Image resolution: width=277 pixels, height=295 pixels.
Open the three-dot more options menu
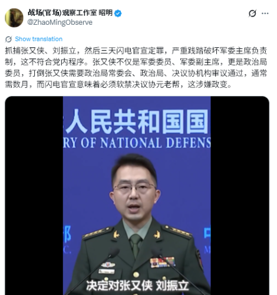pos(265,14)
